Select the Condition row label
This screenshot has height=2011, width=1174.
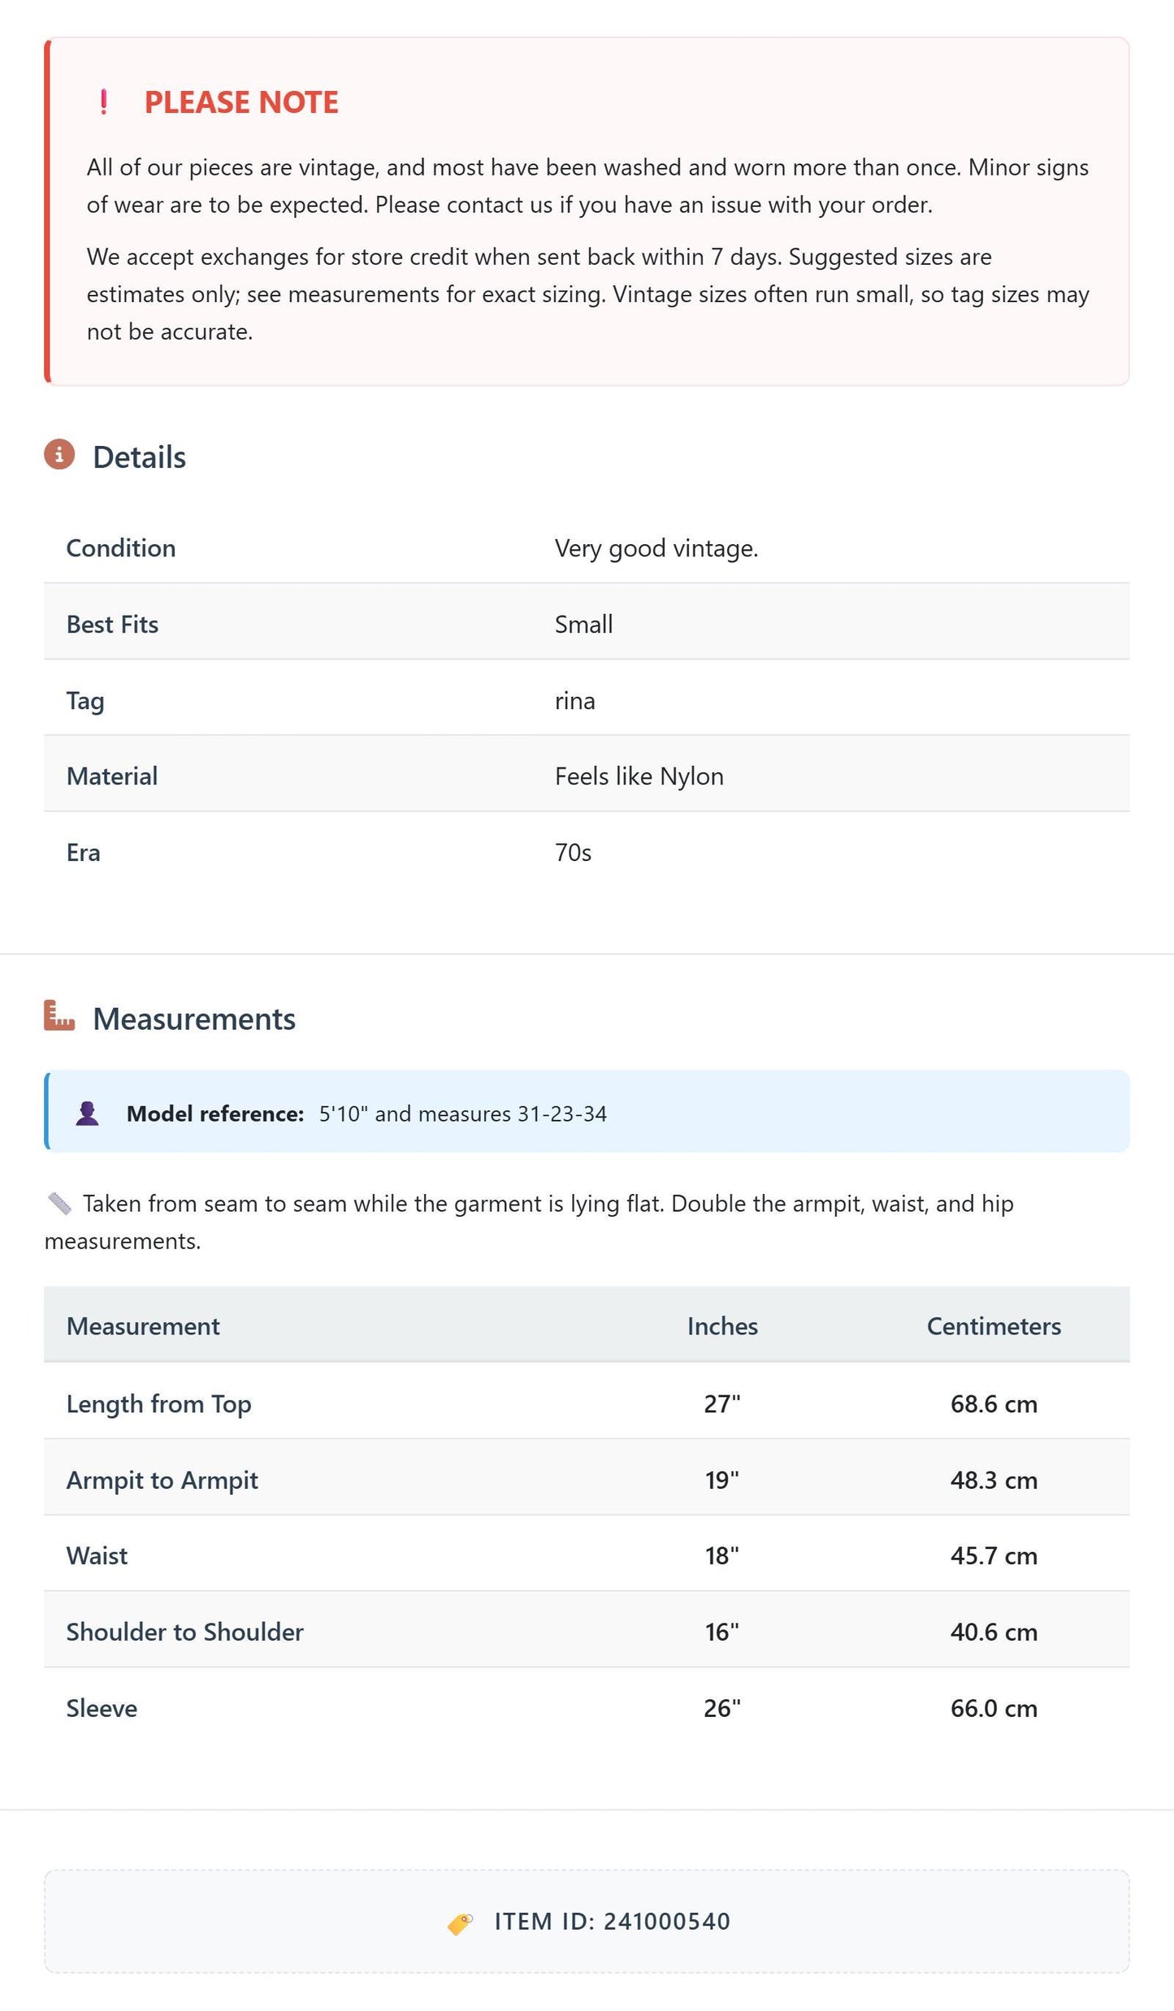pos(121,548)
